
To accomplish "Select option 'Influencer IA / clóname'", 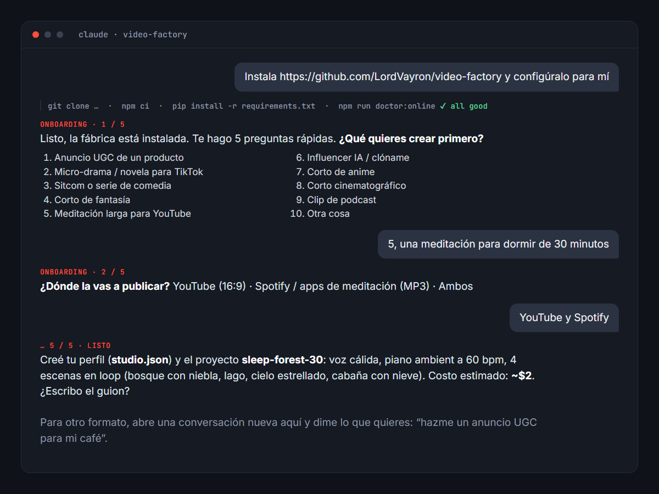I will click(358, 158).
